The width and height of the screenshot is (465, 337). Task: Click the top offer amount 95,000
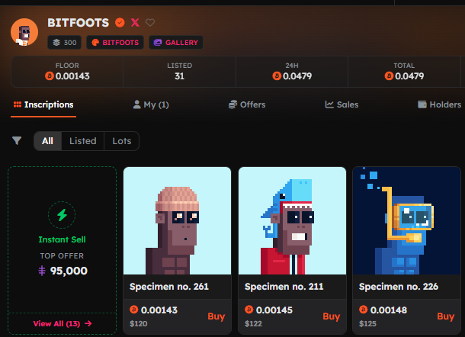coord(69,271)
